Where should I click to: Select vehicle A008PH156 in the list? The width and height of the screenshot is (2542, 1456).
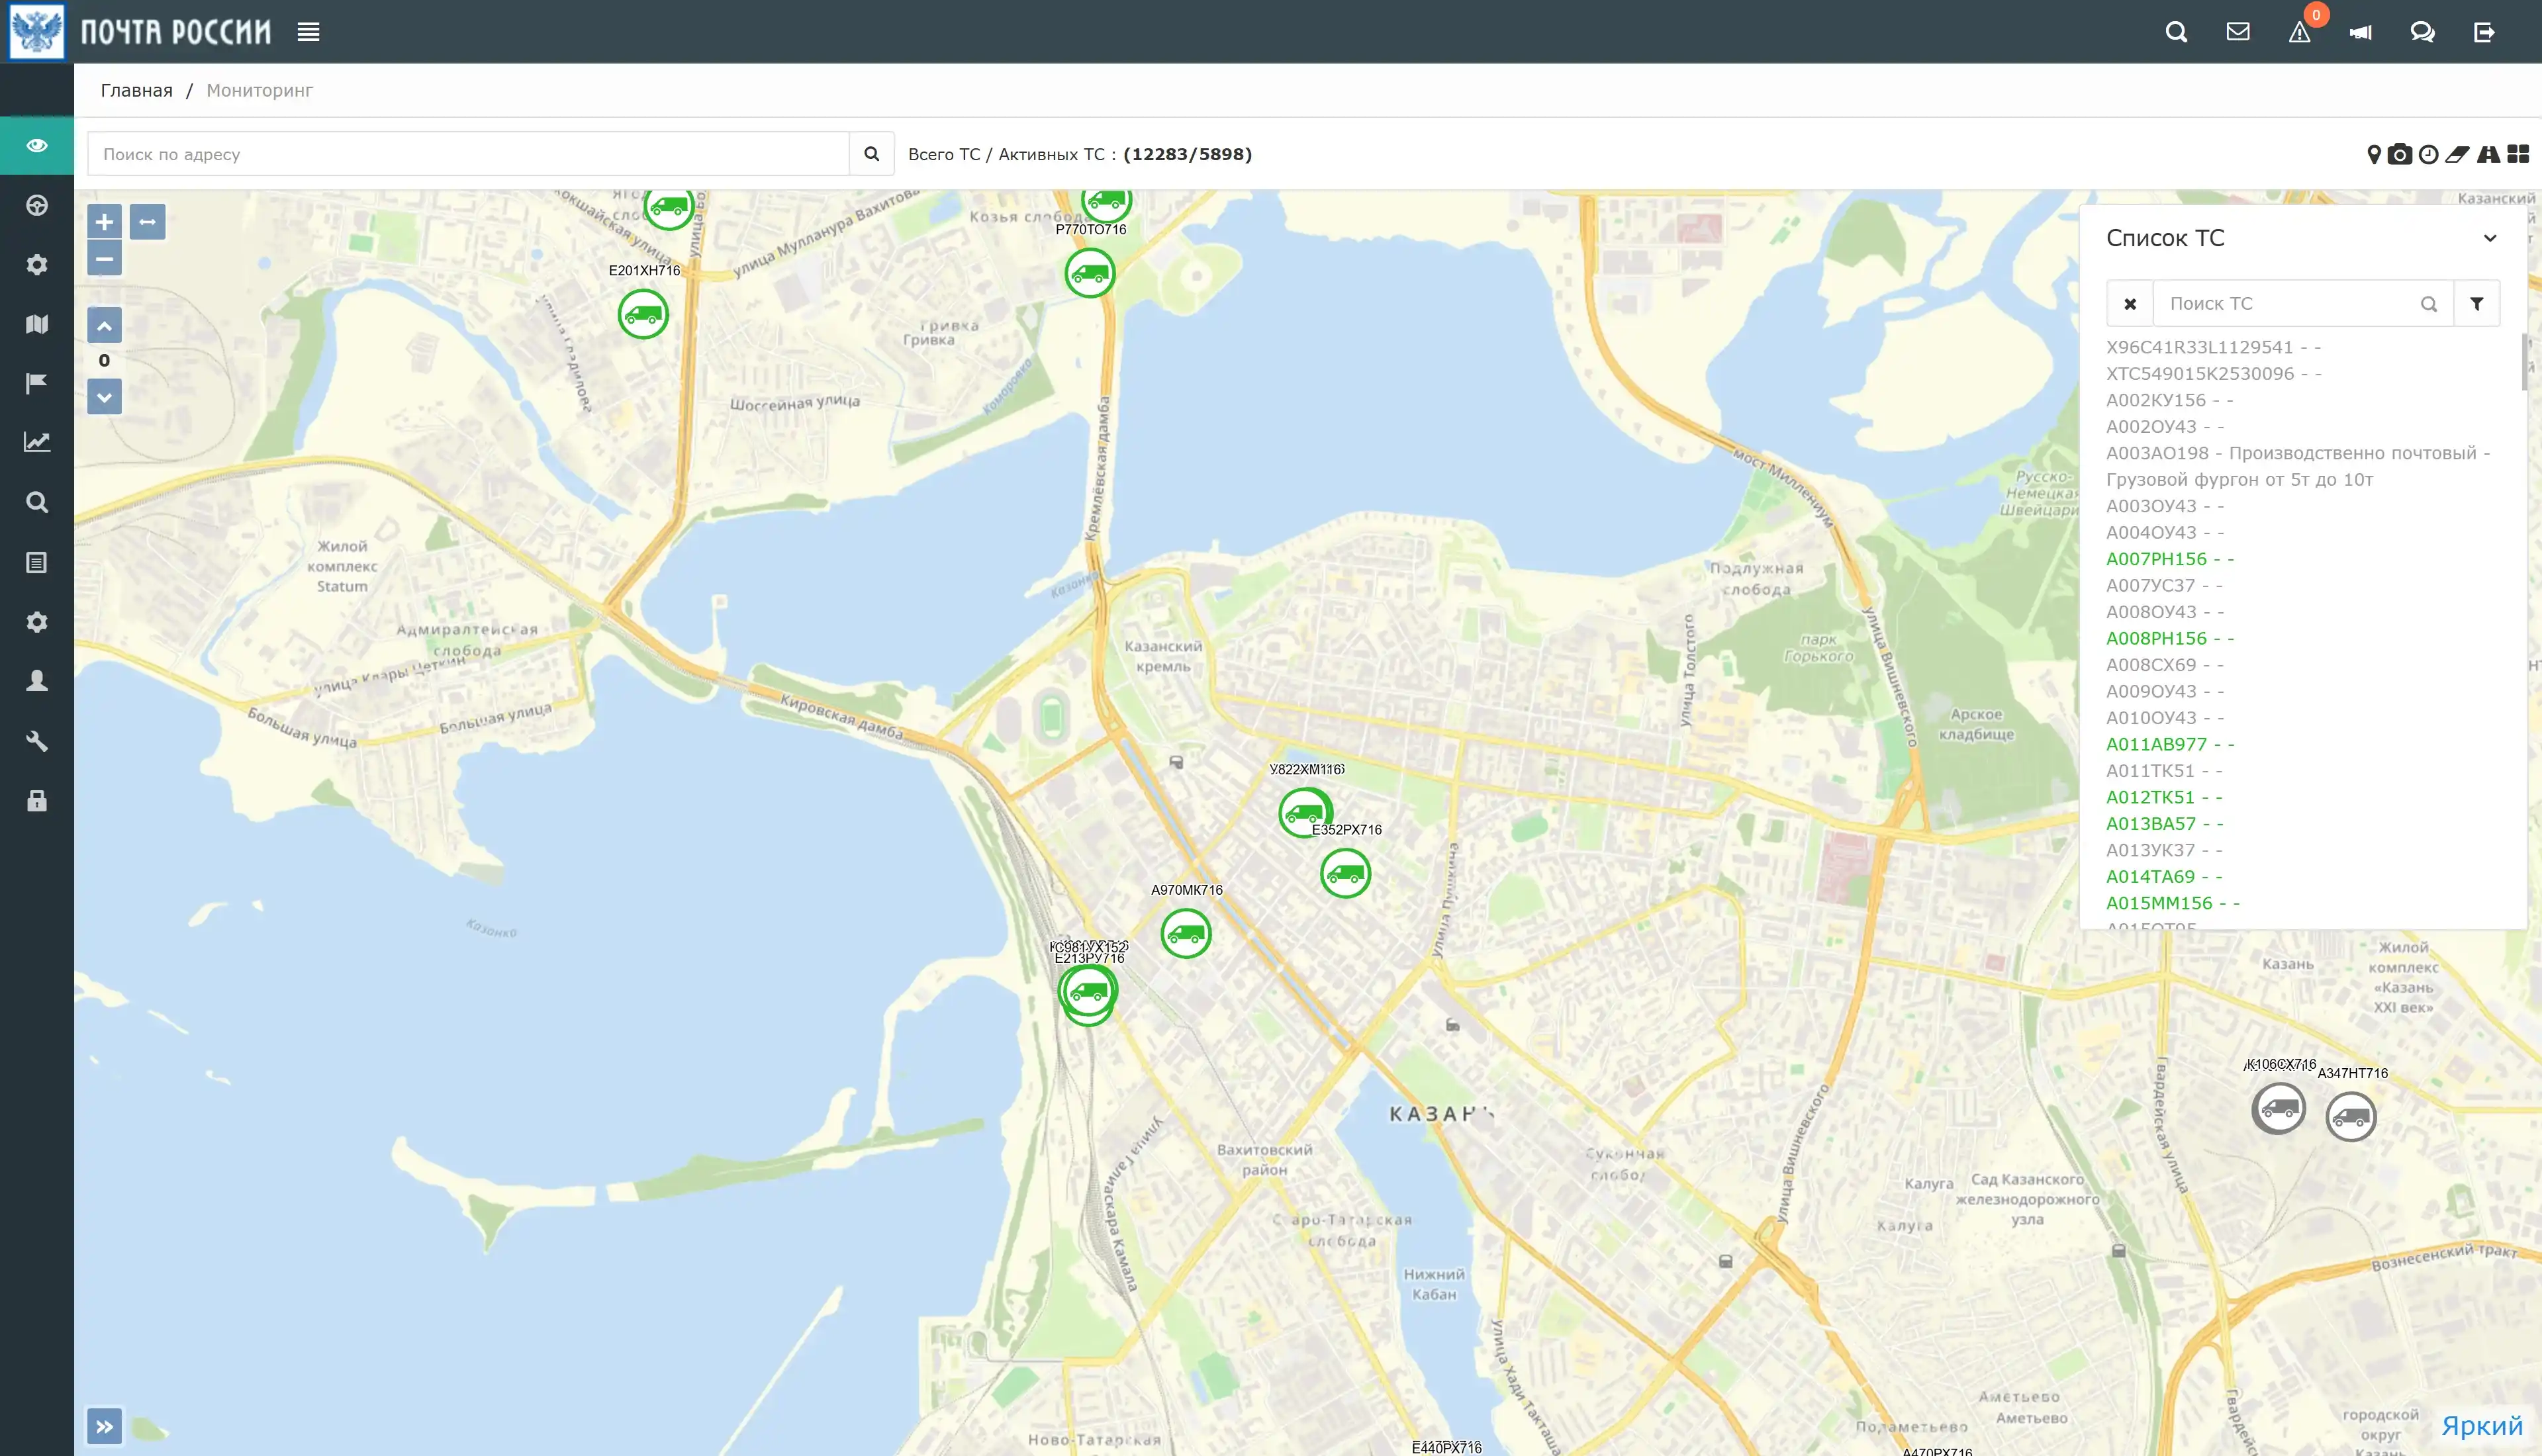click(x=2169, y=638)
